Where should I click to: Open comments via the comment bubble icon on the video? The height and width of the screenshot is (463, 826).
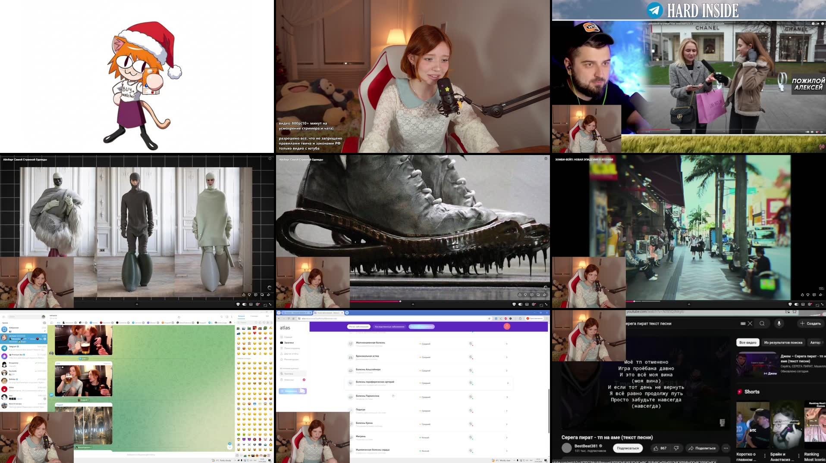pos(532,295)
